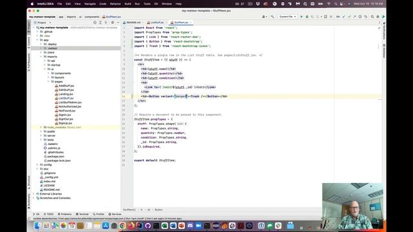The height and width of the screenshot is (232, 413).
Task: Open IDE settings gear in top toolbar
Action: pyautogui.click(x=378, y=17)
